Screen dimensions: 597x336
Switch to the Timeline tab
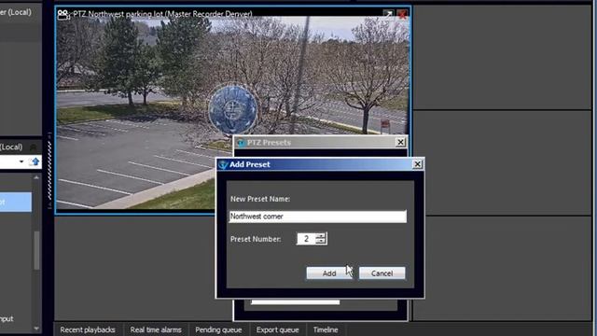[326, 329]
